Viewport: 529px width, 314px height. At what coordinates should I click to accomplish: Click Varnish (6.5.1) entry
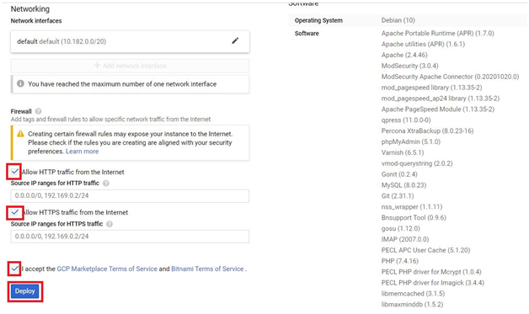coord(403,152)
